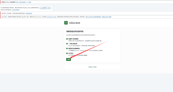The width and height of the screenshot is (173, 92).
Task: Click the heading 清除您站点的垃圾评论
Action: [x=75, y=31]
